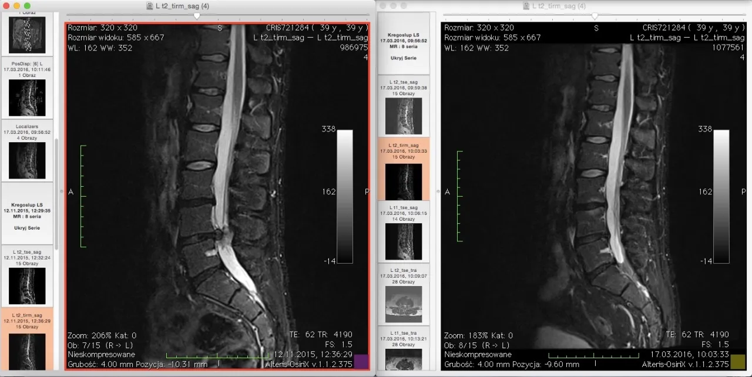Click 'WL: 162 WW: 352' in right viewer
This screenshot has width=752, height=377.
[476, 48]
